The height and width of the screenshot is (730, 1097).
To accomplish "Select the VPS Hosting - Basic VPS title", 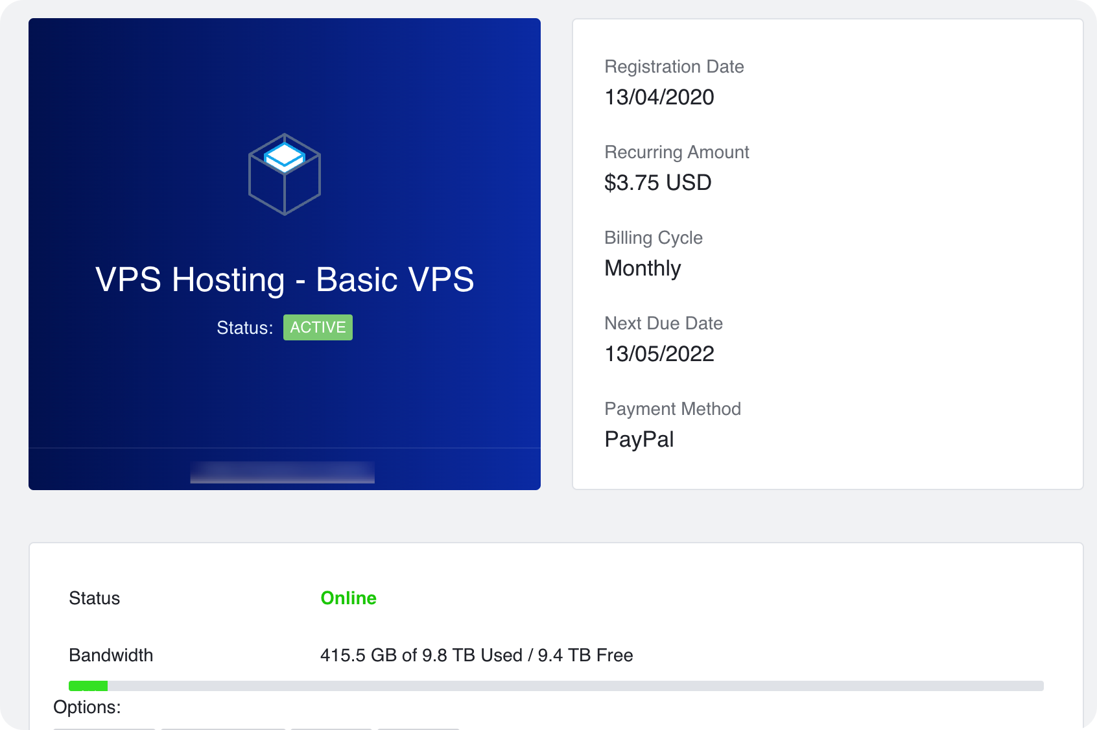I will pyautogui.click(x=285, y=279).
